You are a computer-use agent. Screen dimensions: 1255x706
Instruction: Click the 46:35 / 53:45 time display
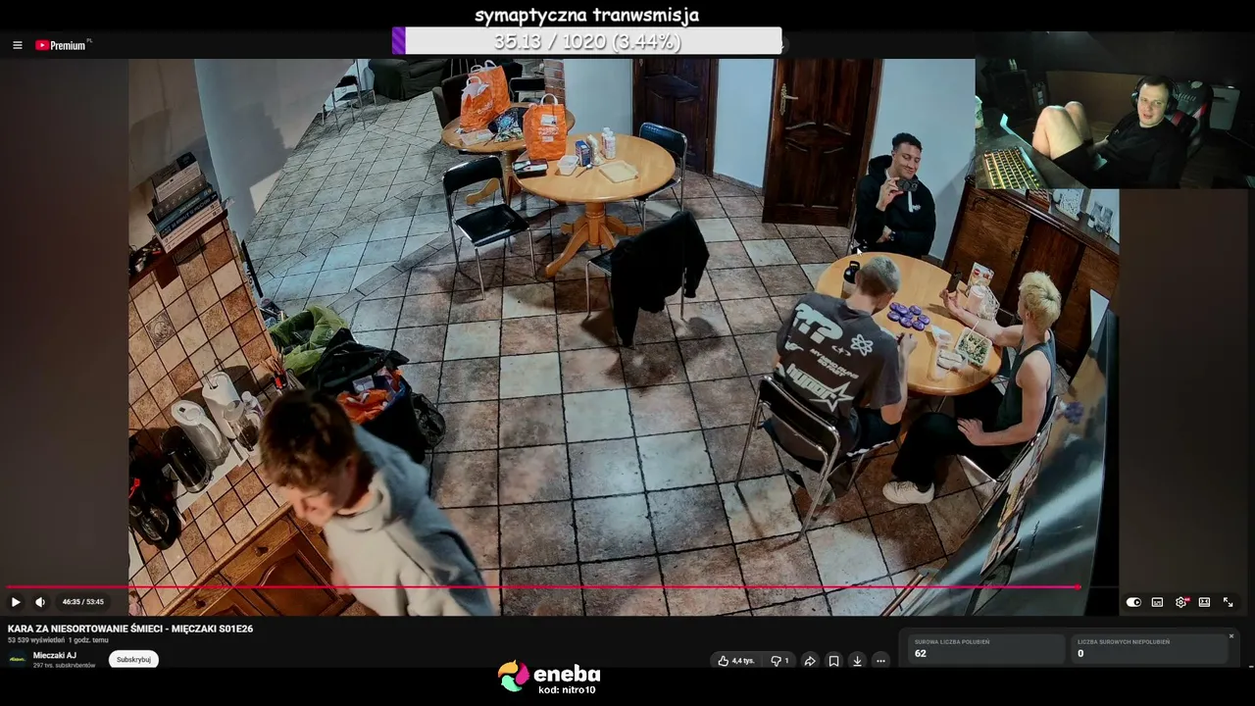coord(83,602)
